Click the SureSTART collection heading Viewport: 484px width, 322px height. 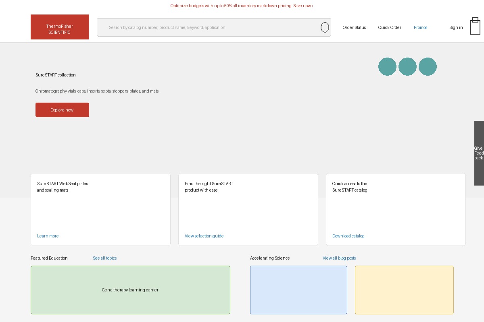pyautogui.click(x=56, y=75)
